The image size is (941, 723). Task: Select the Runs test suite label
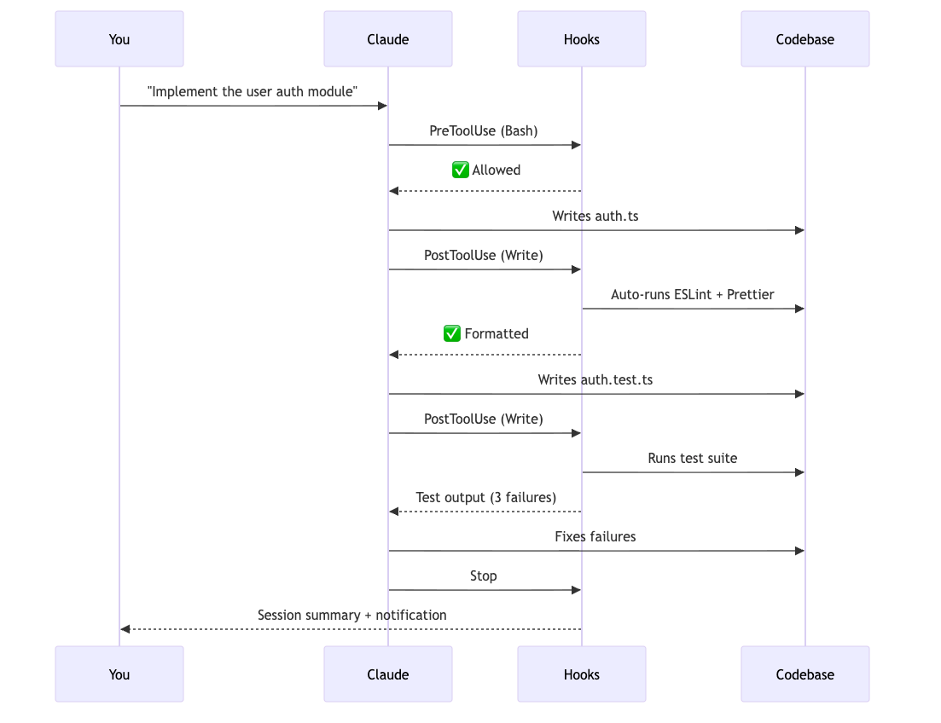[x=693, y=459]
